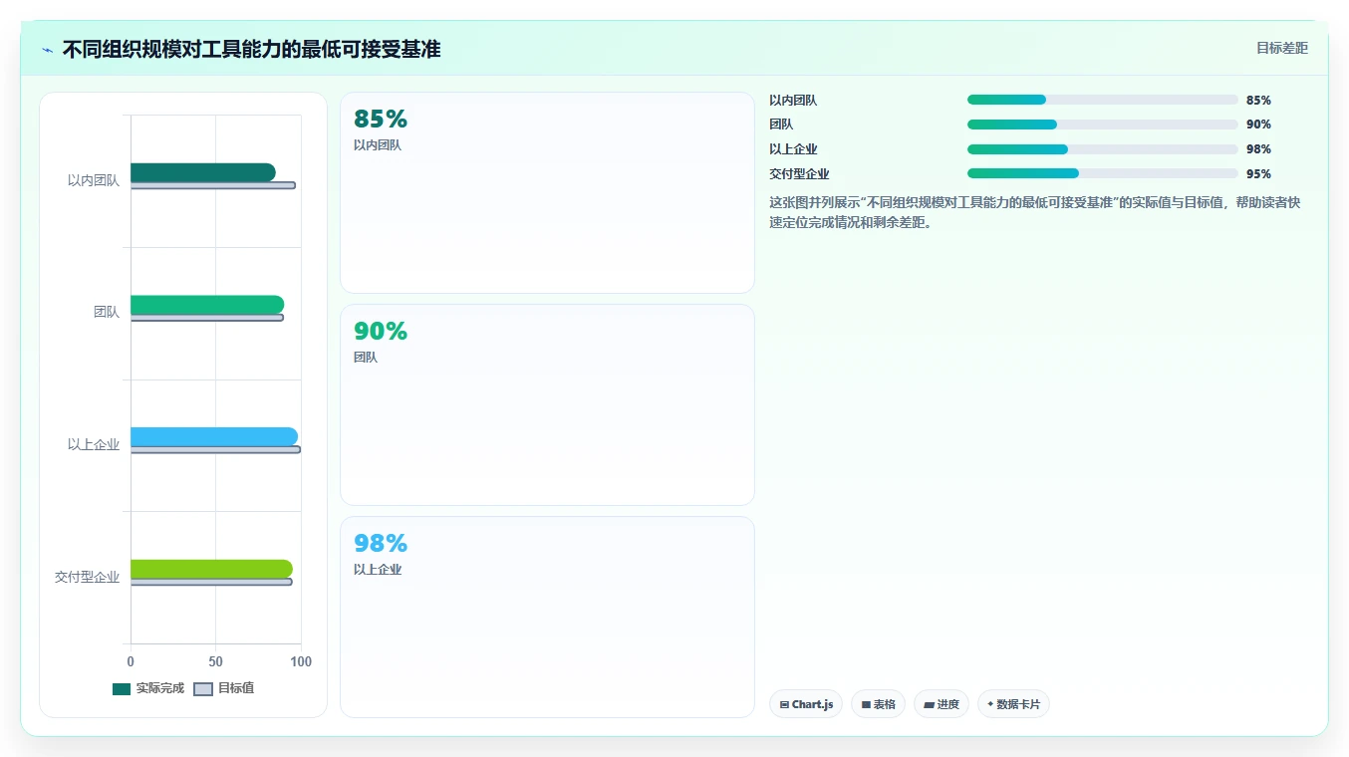Click the 交付型企业 progress bar showing 95%

[1103, 173]
